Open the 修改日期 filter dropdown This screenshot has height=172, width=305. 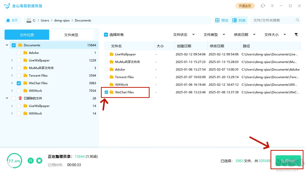pyautogui.click(x=245, y=35)
